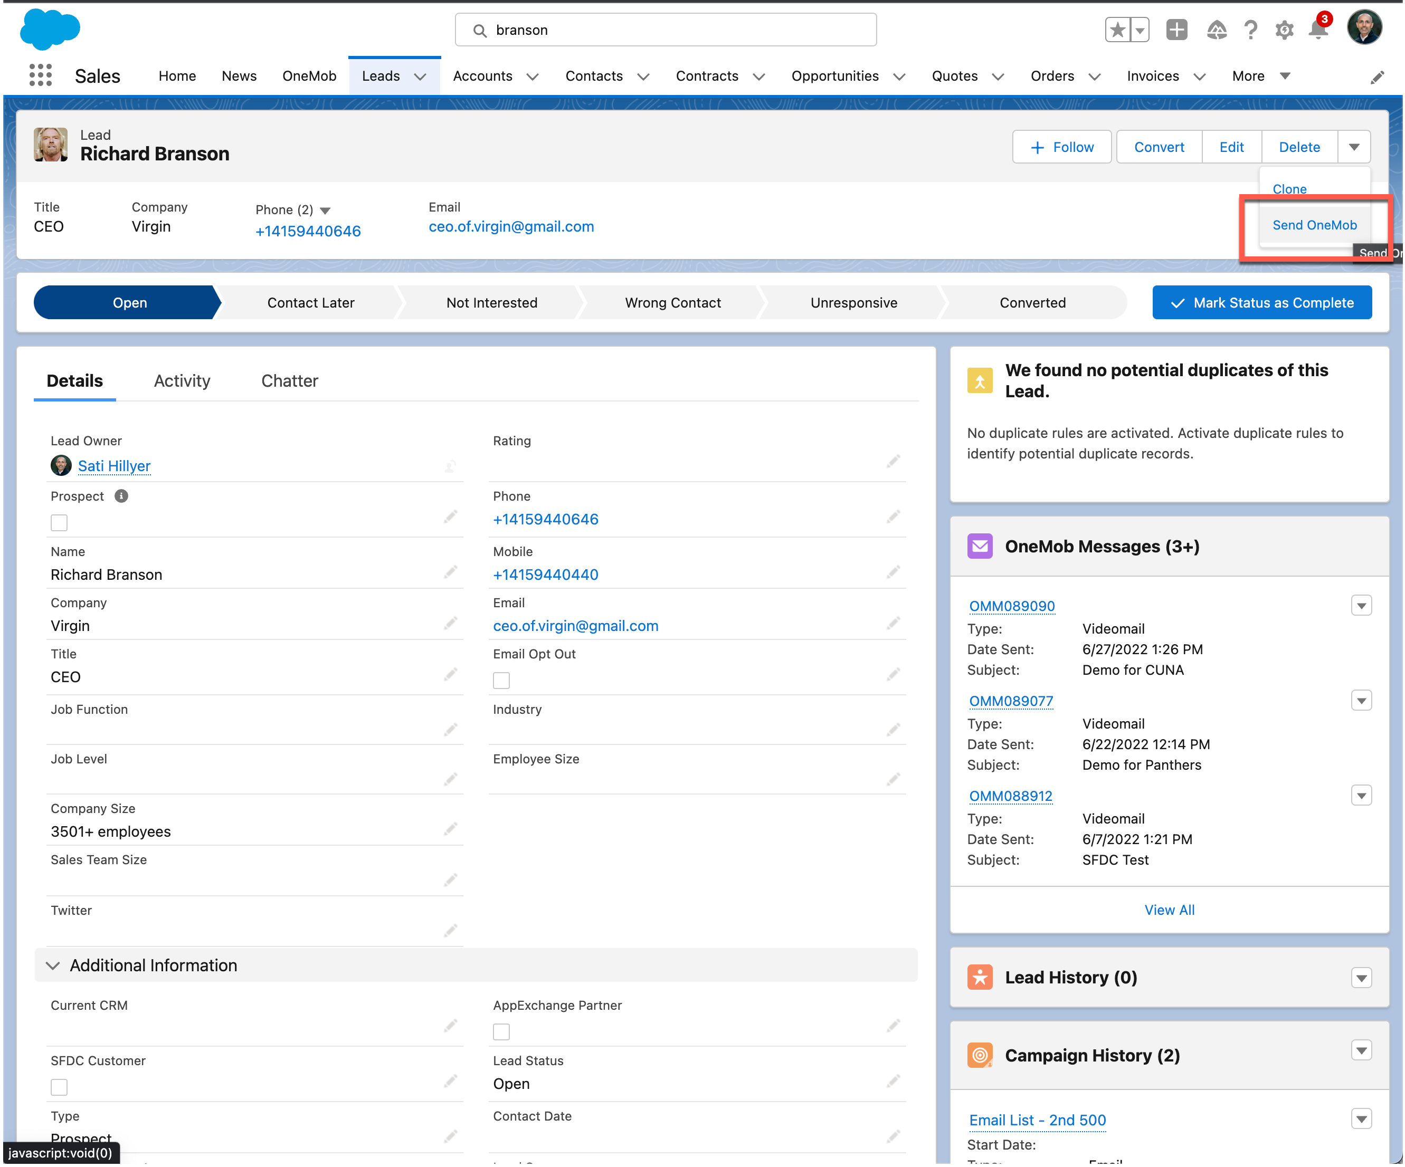Viewport: 1405px width, 1167px height.
Task: Click the Campaign History target icon
Action: coord(980,1056)
